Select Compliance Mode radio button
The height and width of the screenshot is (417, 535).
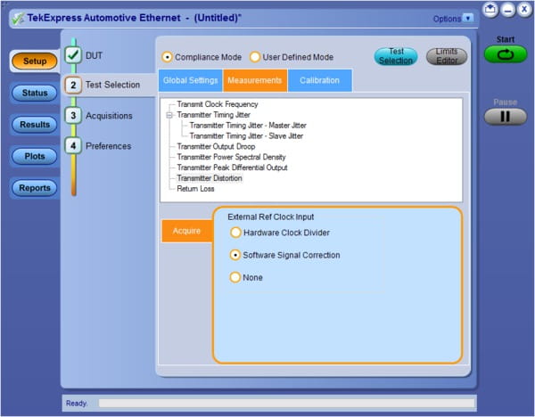coord(167,57)
